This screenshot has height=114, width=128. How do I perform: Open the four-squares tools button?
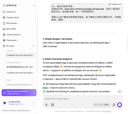tap(52, 105)
